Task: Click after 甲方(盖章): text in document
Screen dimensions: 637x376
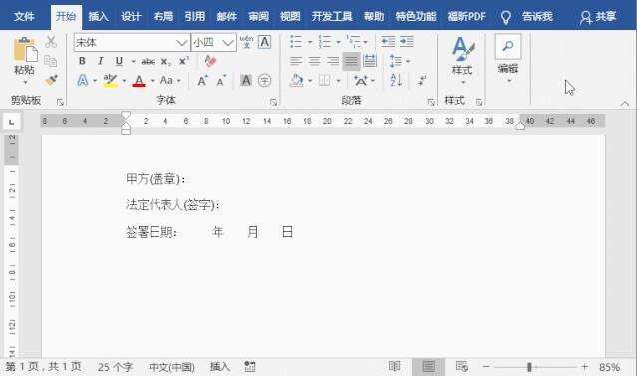Action: tap(187, 179)
